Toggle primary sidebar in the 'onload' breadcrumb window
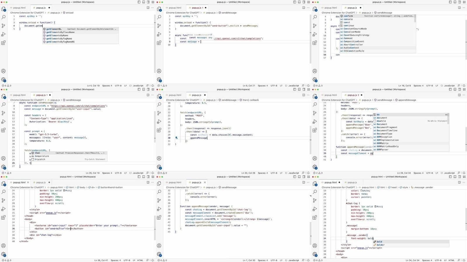The image size is (467, 262). point(139,2)
